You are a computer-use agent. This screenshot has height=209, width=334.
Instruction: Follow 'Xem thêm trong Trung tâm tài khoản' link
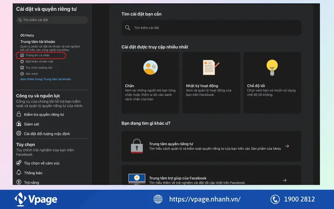pos(45,79)
